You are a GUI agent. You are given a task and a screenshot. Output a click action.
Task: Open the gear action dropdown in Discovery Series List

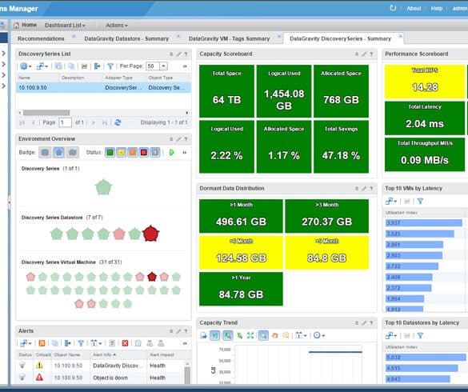(26, 66)
